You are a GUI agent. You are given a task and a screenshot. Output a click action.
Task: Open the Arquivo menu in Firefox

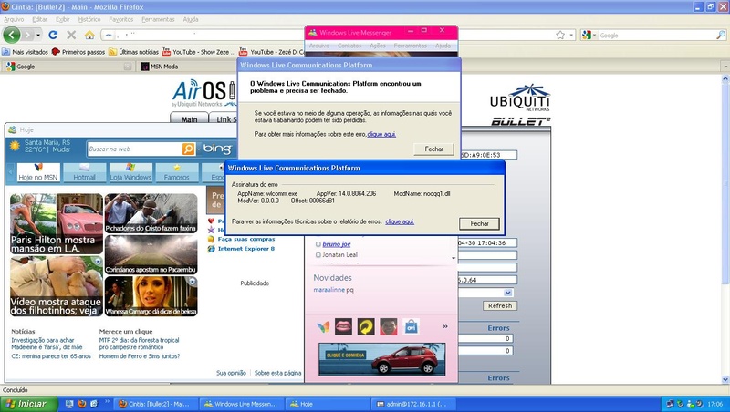point(14,19)
